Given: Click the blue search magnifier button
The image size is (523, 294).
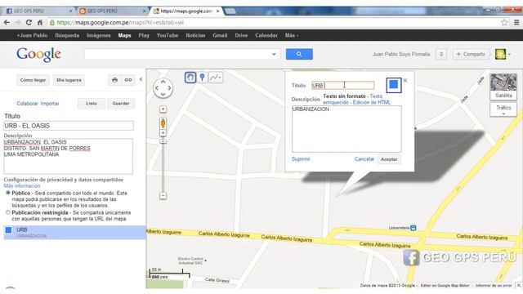Looking at the screenshot, I should [x=299, y=54].
